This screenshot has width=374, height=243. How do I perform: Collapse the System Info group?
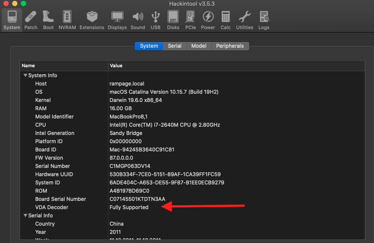(x=25, y=75)
